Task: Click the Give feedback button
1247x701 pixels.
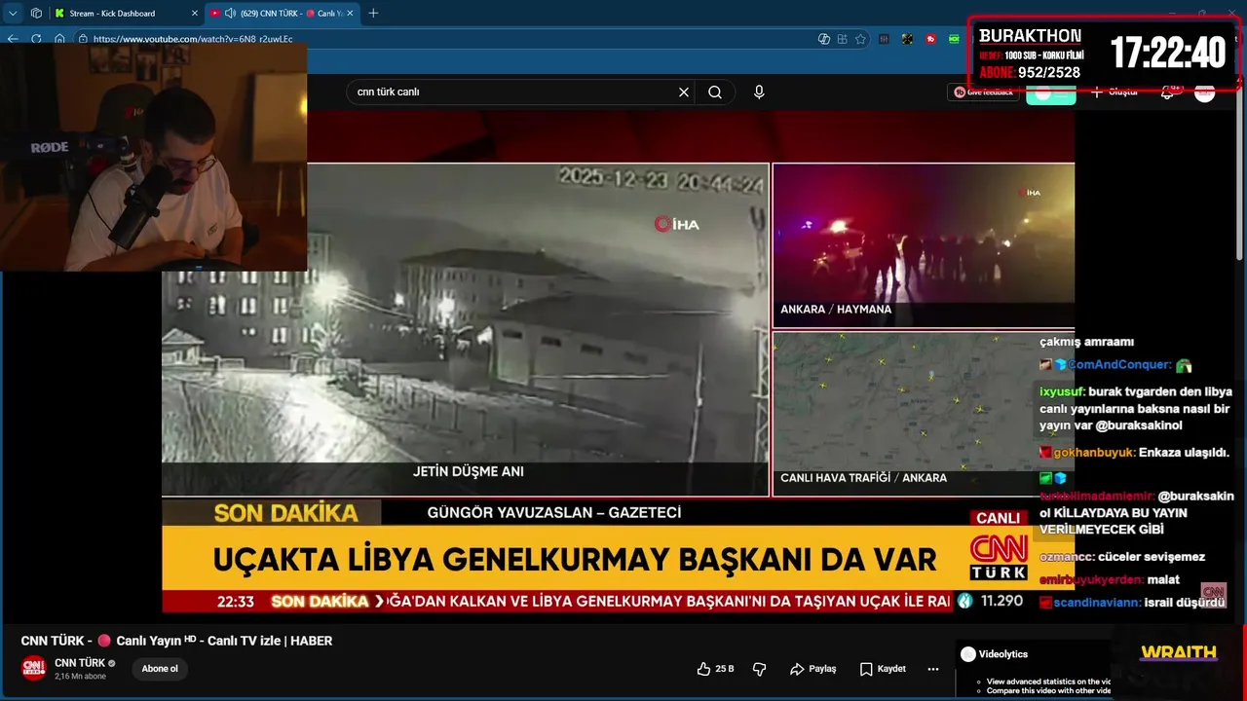Action: point(983,92)
